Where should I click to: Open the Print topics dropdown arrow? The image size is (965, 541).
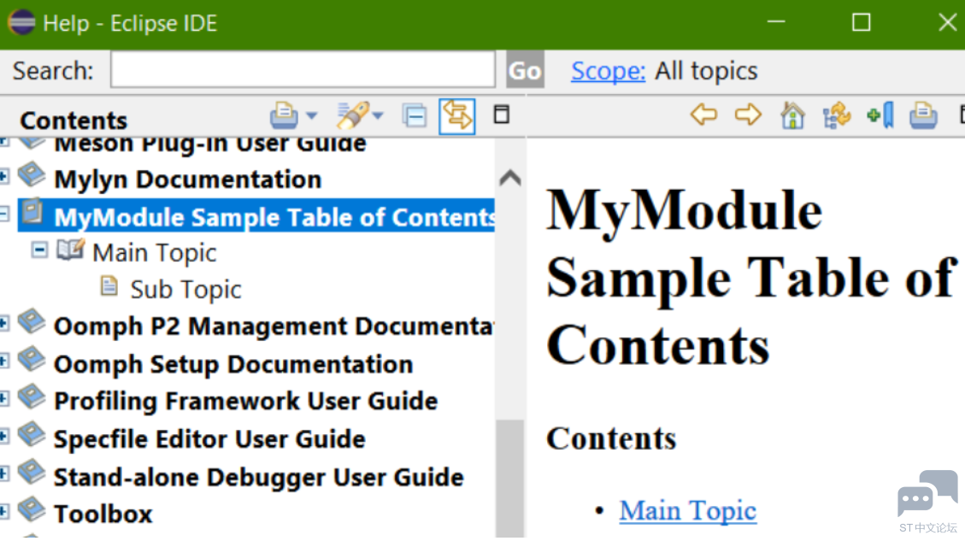(312, 115)
